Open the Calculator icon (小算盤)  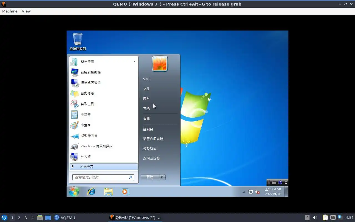click(x=74, y=114)
